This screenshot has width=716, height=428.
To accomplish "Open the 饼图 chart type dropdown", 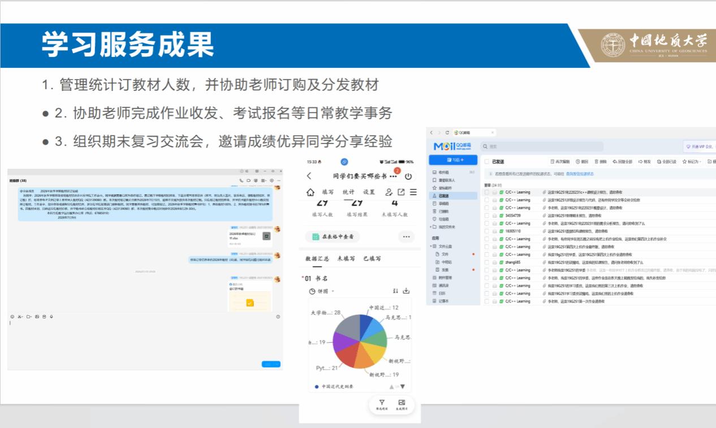I will 322,291.
